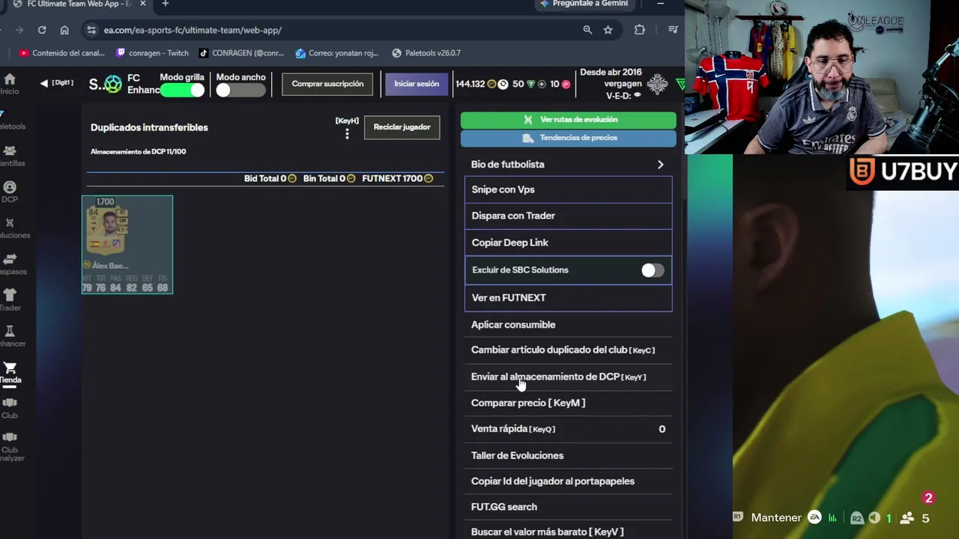Reload the browser page
Screen dimensions: 959x539
42,30
